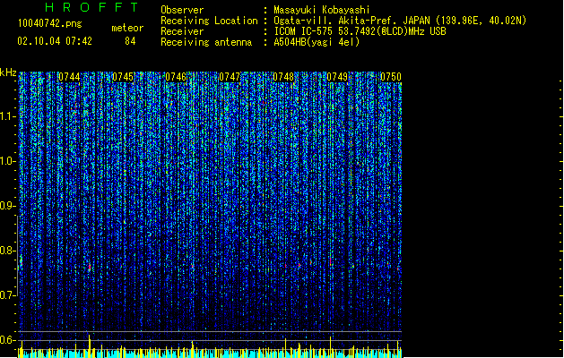Viewport: 564px width, 358px height.
Task: Click the 0745 time marker
Action: click(123, 77)
